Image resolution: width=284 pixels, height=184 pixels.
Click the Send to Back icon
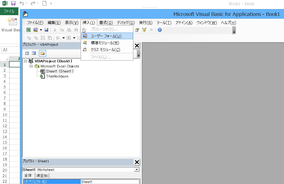tap(36, 38)
